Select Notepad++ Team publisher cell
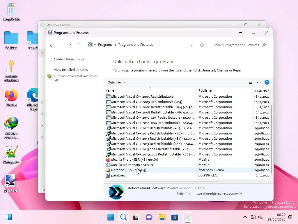The width and height of the screenshot is (298, 224). [211, 170]
